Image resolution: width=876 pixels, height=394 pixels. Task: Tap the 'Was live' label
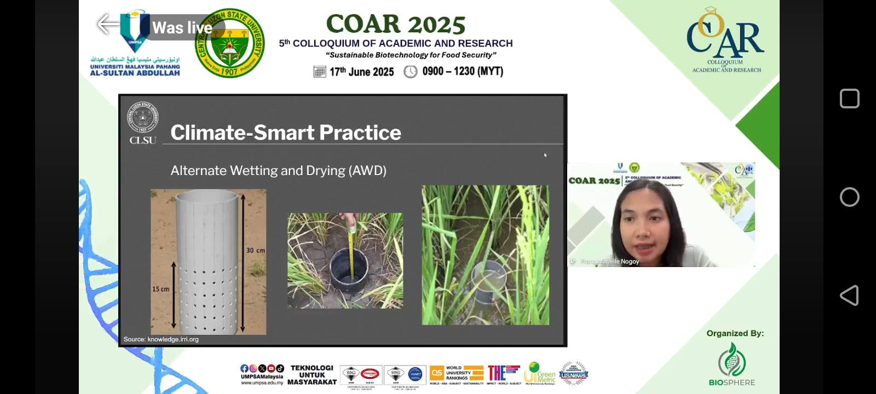pos(182,27)
